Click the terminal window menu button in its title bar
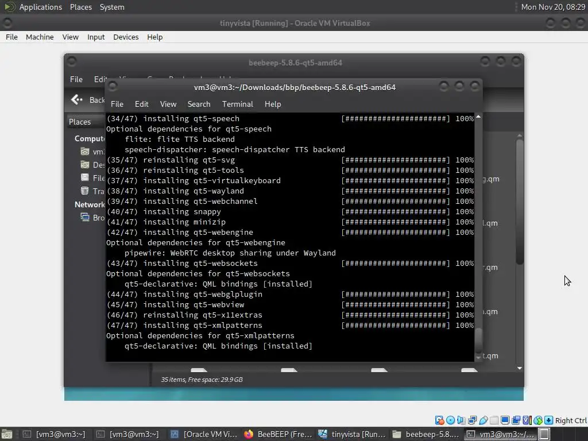 tap(113, 87)
